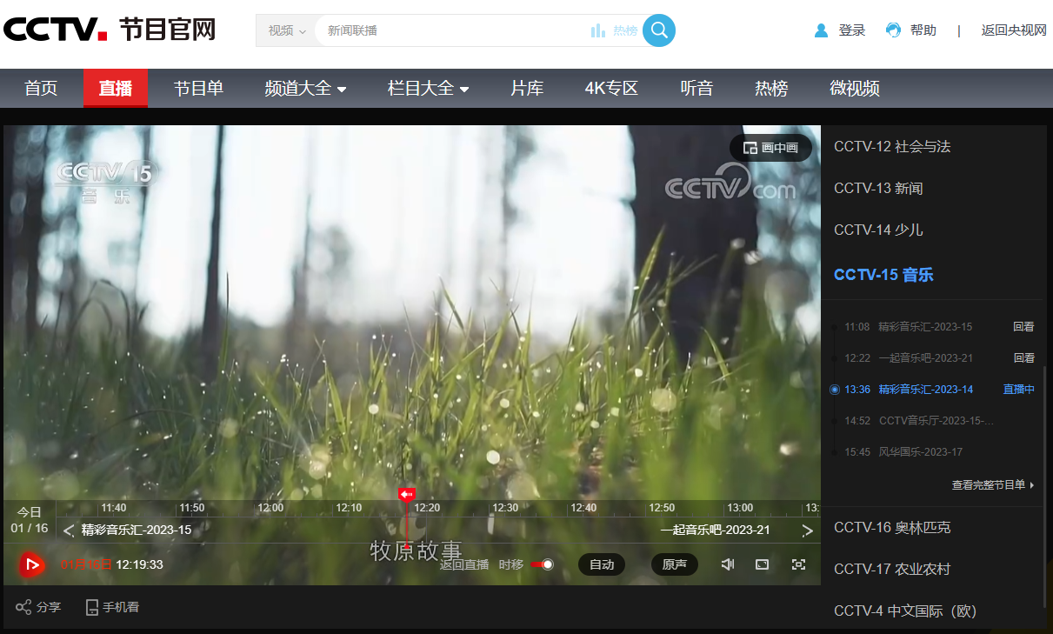Open the 节目单 tab
The width and height of the screenshot is (1053, 634).
click(x=198, y=89)
